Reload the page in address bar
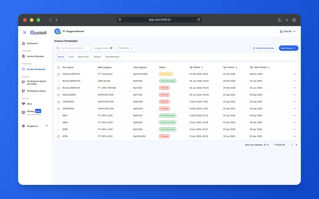Image resolution: width=319 pixels, height=199 pixels. 199,20
